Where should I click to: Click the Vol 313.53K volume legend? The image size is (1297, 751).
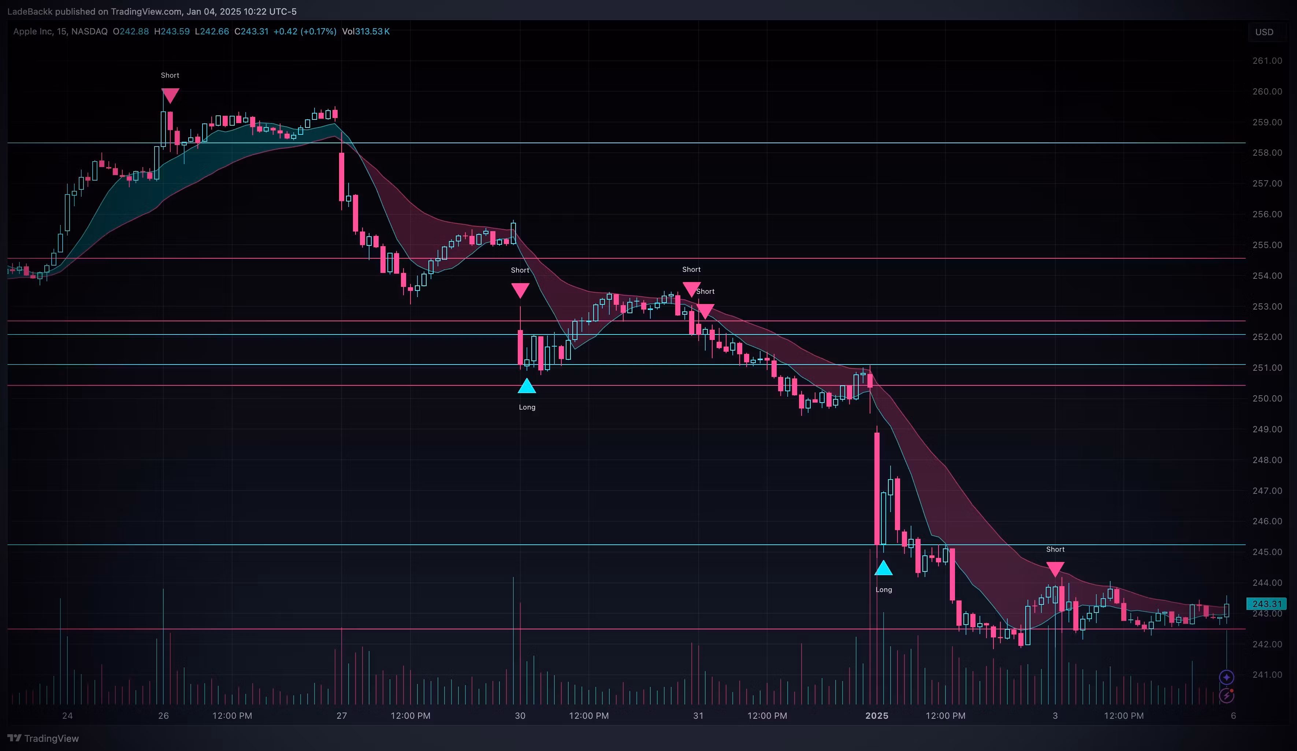[365, 32]
